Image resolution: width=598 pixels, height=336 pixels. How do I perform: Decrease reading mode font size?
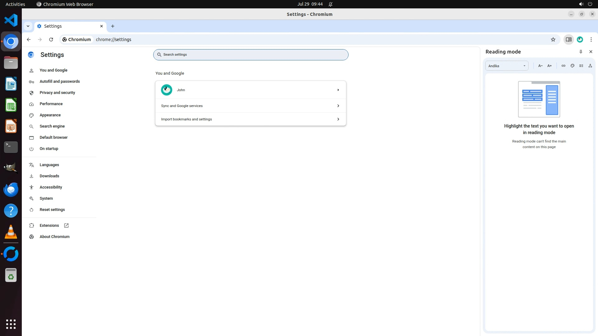pyautogui.click(x=540, y=66)
